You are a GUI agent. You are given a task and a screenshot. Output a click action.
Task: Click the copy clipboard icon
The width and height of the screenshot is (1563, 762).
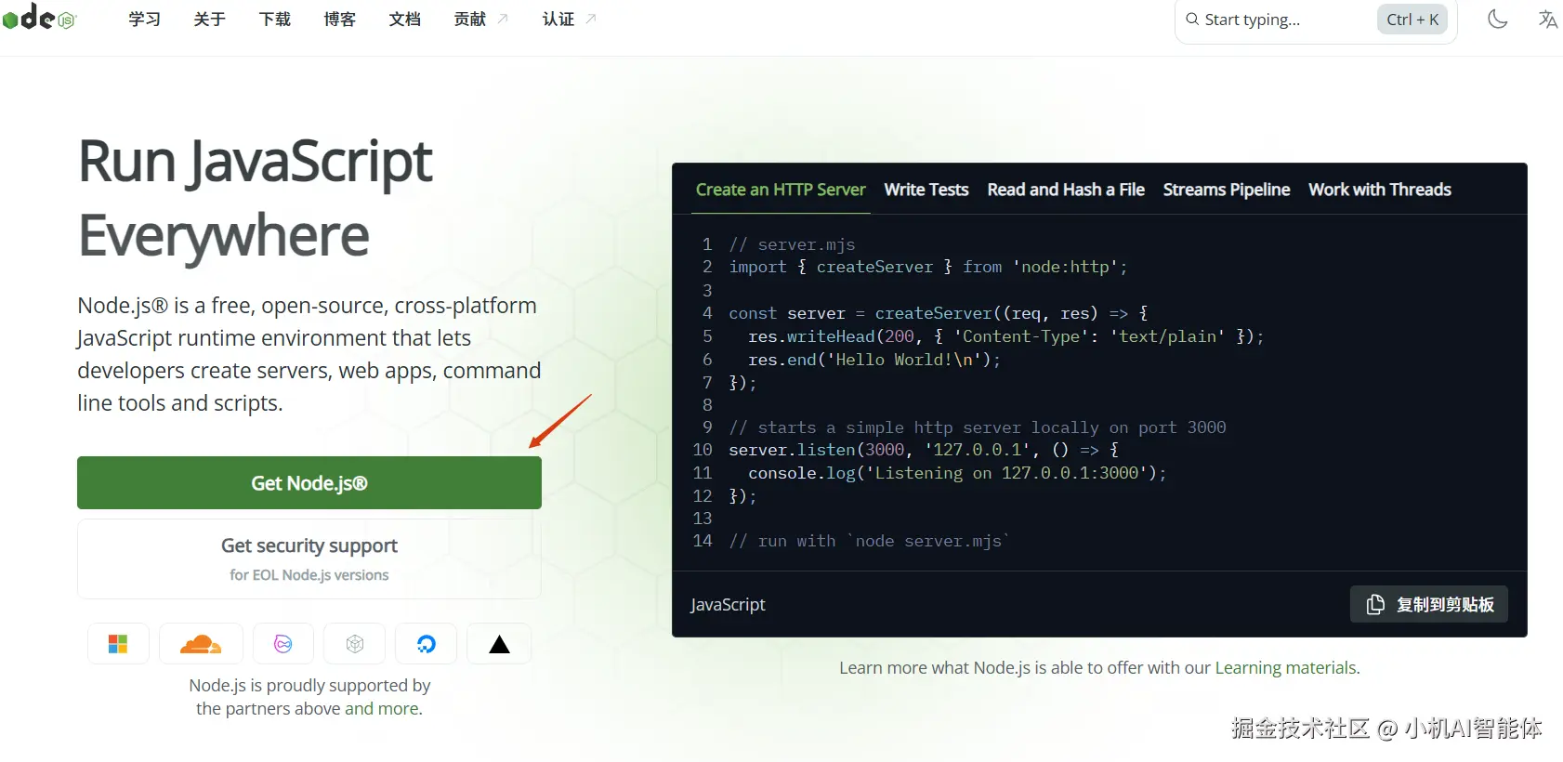(x=1375, y=605)
